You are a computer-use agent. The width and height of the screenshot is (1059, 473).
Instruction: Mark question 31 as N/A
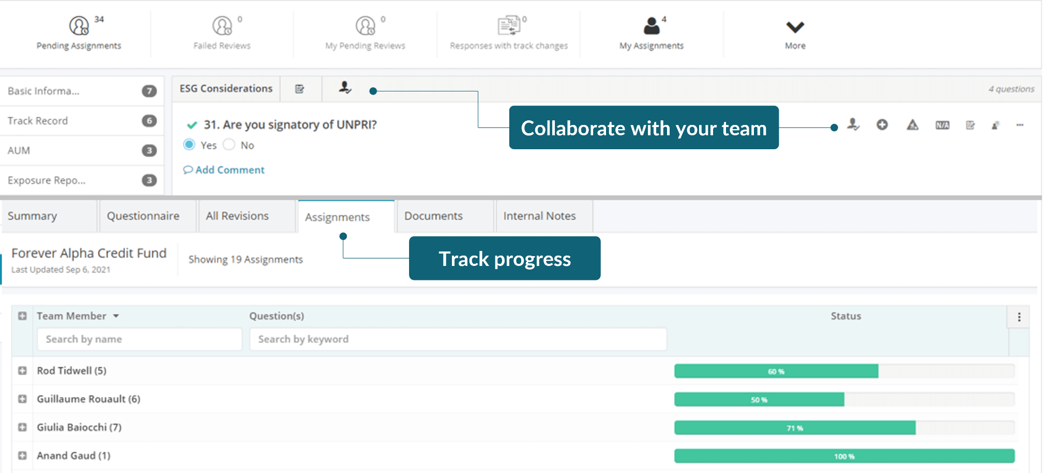(x=942, y=125)
